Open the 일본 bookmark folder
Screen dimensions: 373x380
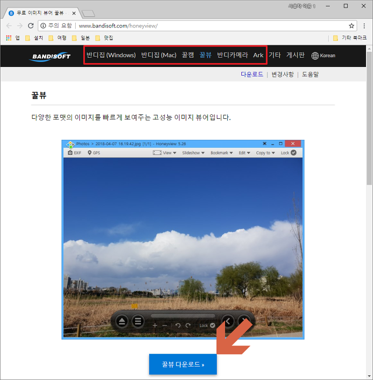[x=81, y=38]
